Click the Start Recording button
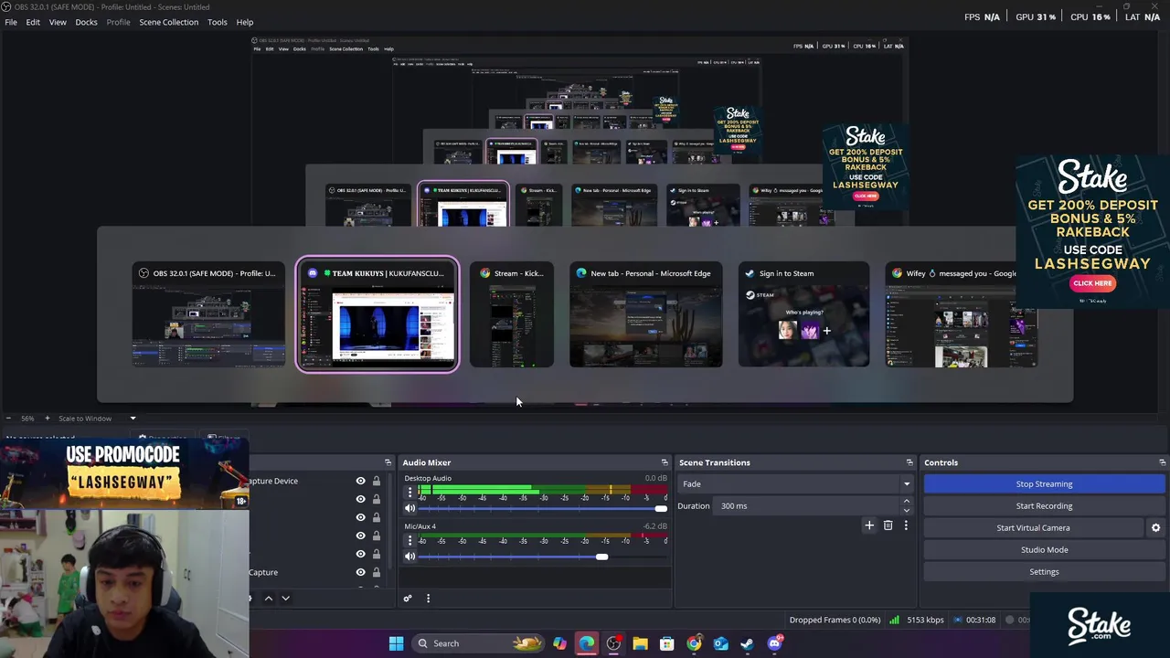 pos(1044,506)
